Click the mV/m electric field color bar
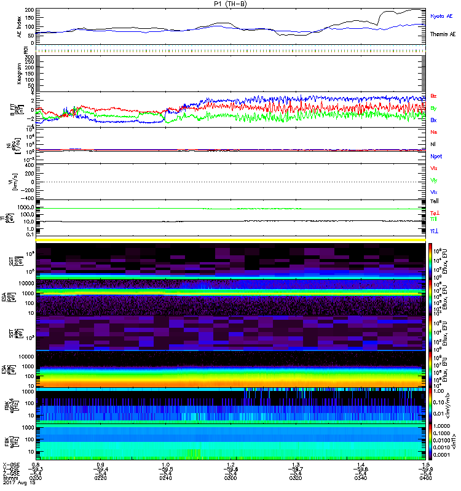 (x=430, y=406)
